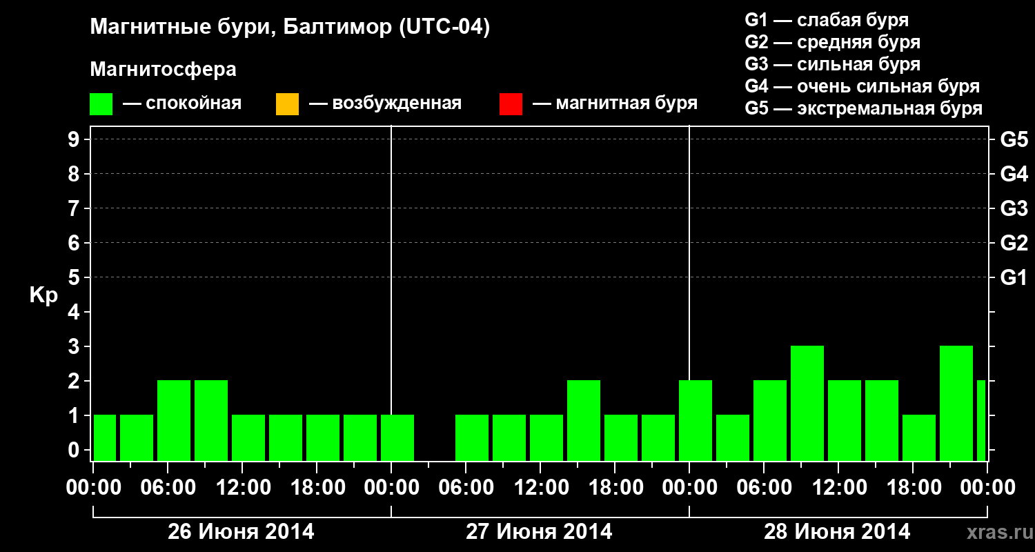Click the orange 'возбужденная' legend swatch

287,104
